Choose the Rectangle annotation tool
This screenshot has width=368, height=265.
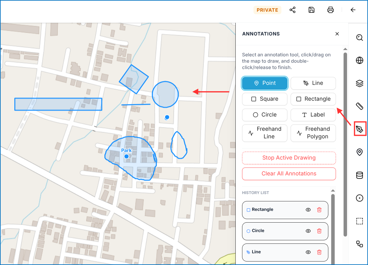(313, 99)
